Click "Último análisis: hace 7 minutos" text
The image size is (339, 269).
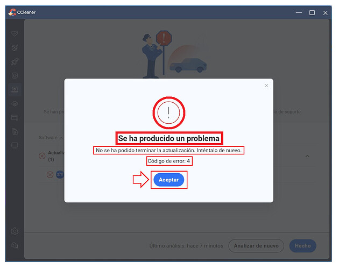(x=186, y=246)
